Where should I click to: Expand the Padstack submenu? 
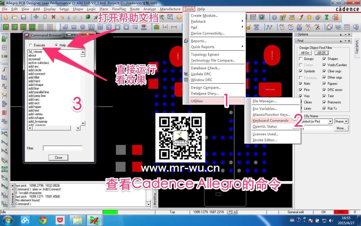[x=214, y=21]
